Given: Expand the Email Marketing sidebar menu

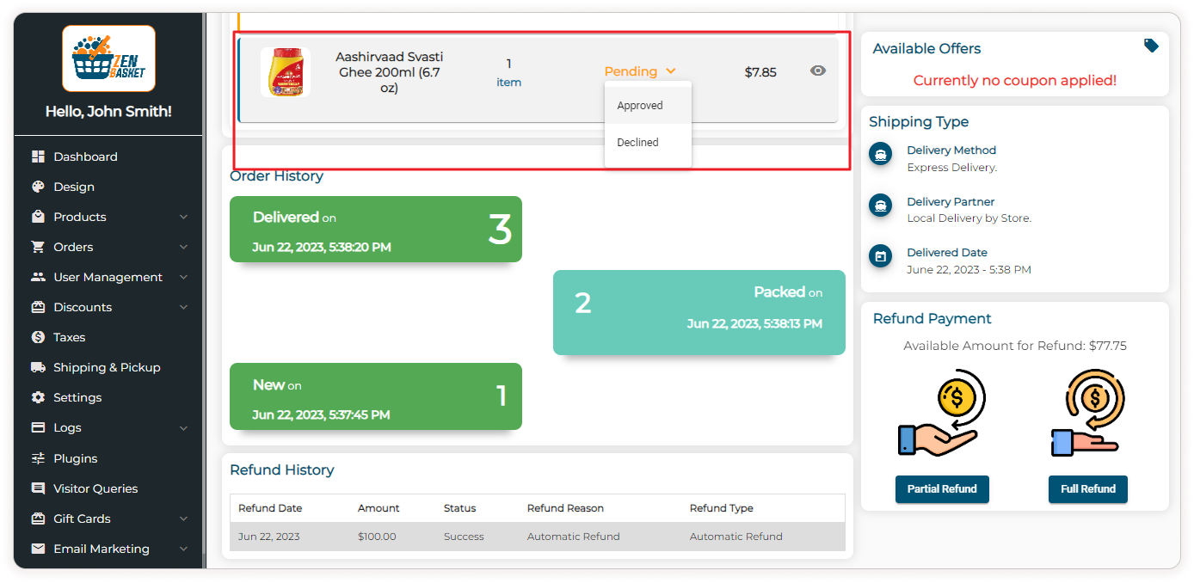Looking at the screenshot, I should [100, 548].
